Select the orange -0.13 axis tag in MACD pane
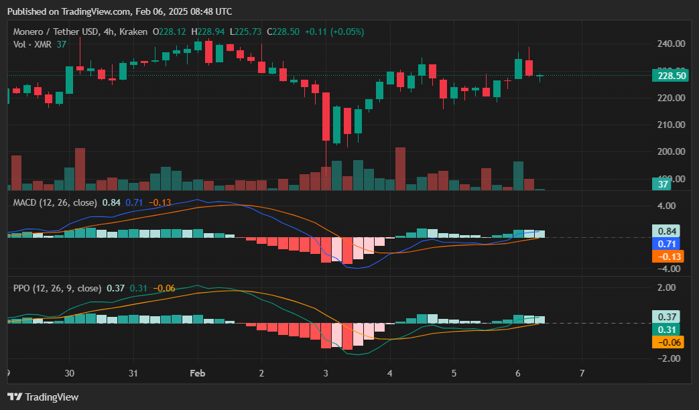This screenshot has height=410, width=699. click(x=668, y=257)
